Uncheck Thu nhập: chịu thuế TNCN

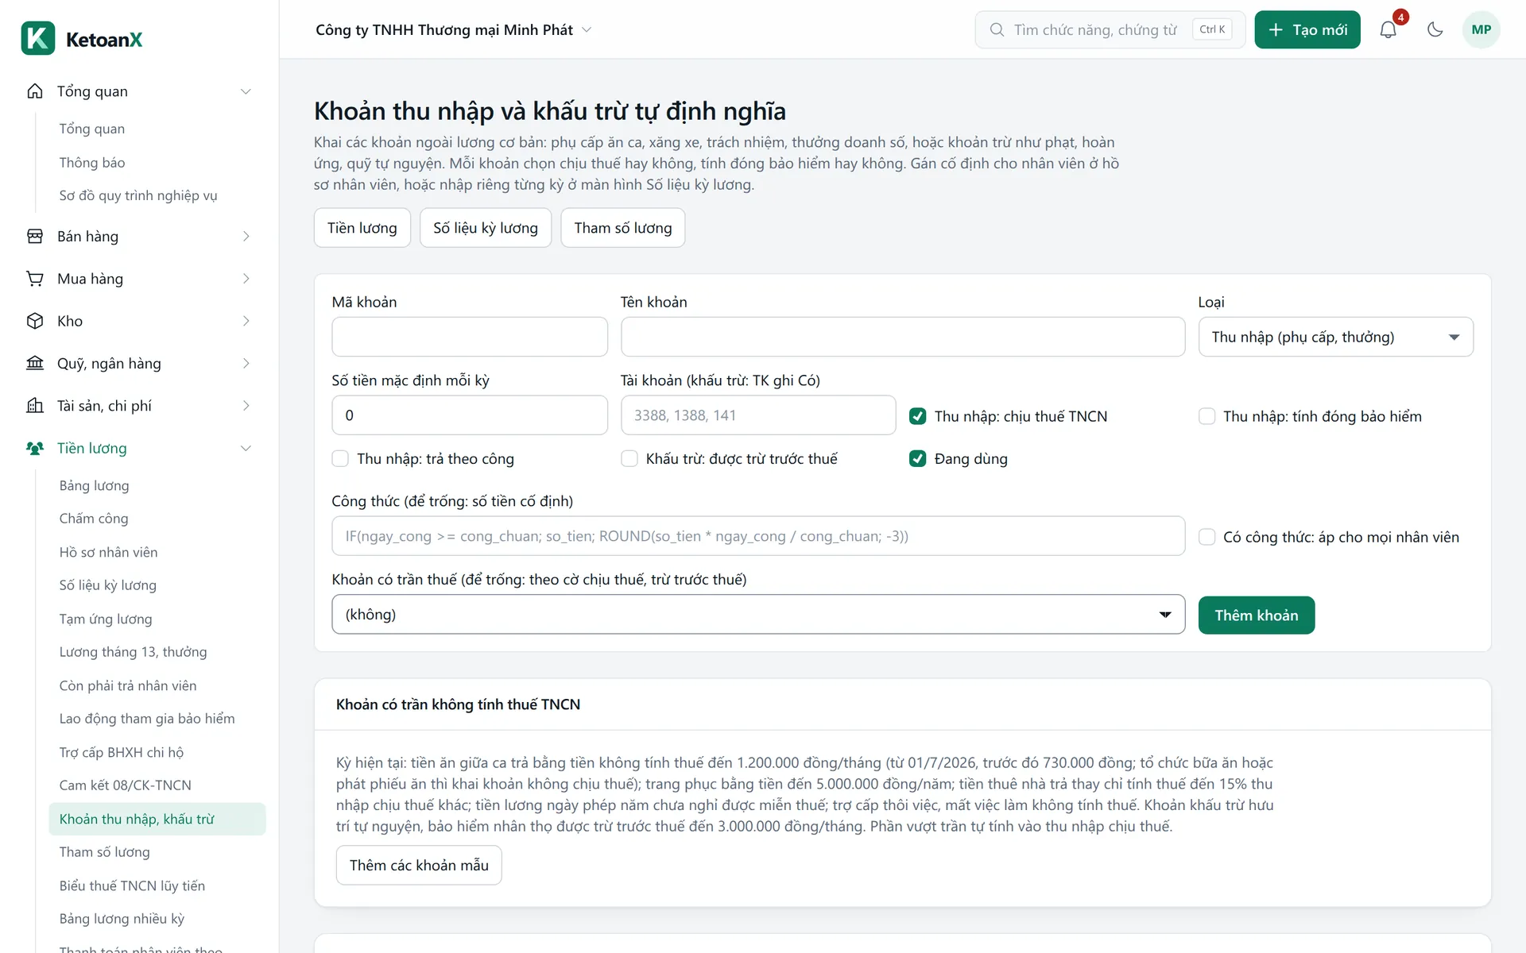pyautogui.click(x=917, y=416)
